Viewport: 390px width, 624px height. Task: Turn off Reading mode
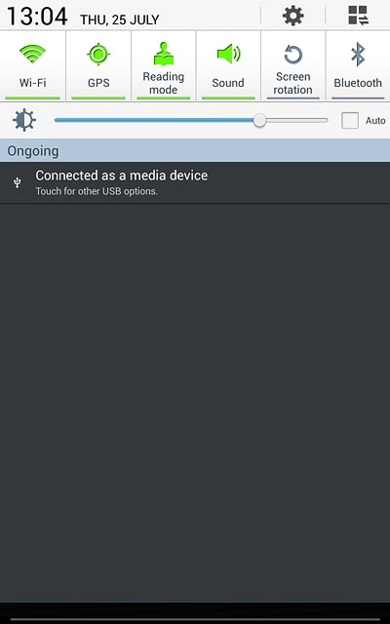(164, 66)
